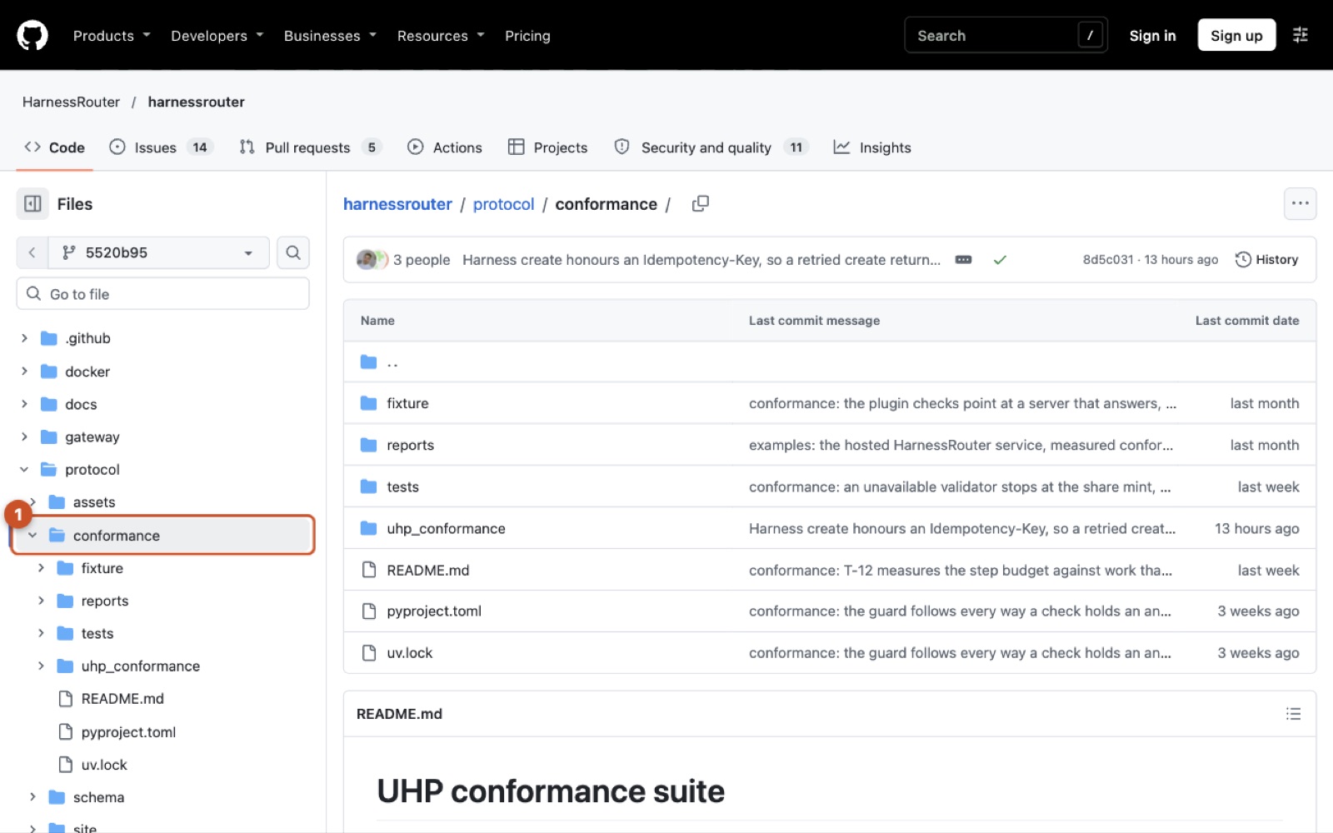Viewport: 1333px width, 833px height.
Task: Open the Products dropdown menu
Action: (x=112, y=36)
